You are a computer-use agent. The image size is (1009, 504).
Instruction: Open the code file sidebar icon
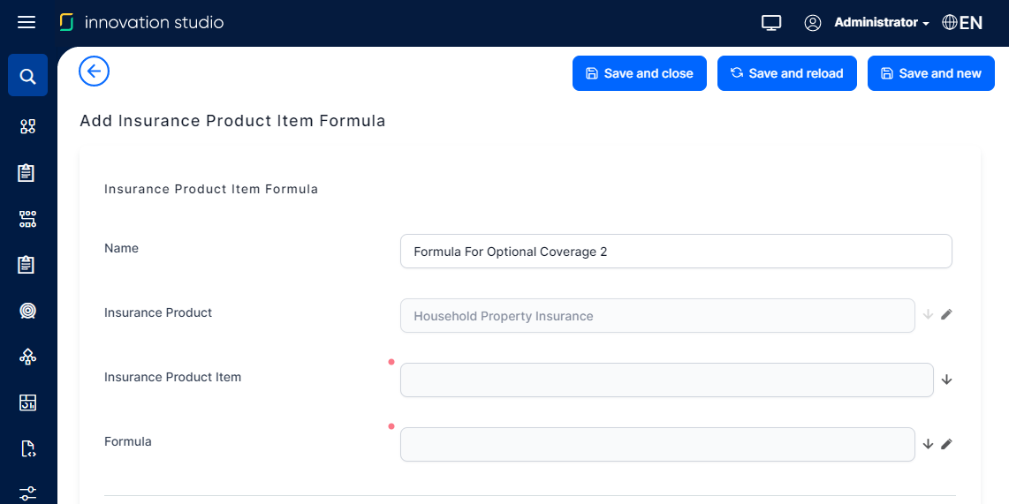tap(27, 449)
